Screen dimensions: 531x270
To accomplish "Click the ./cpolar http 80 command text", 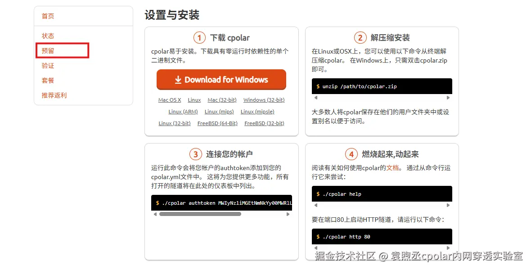I will point(346,237).
